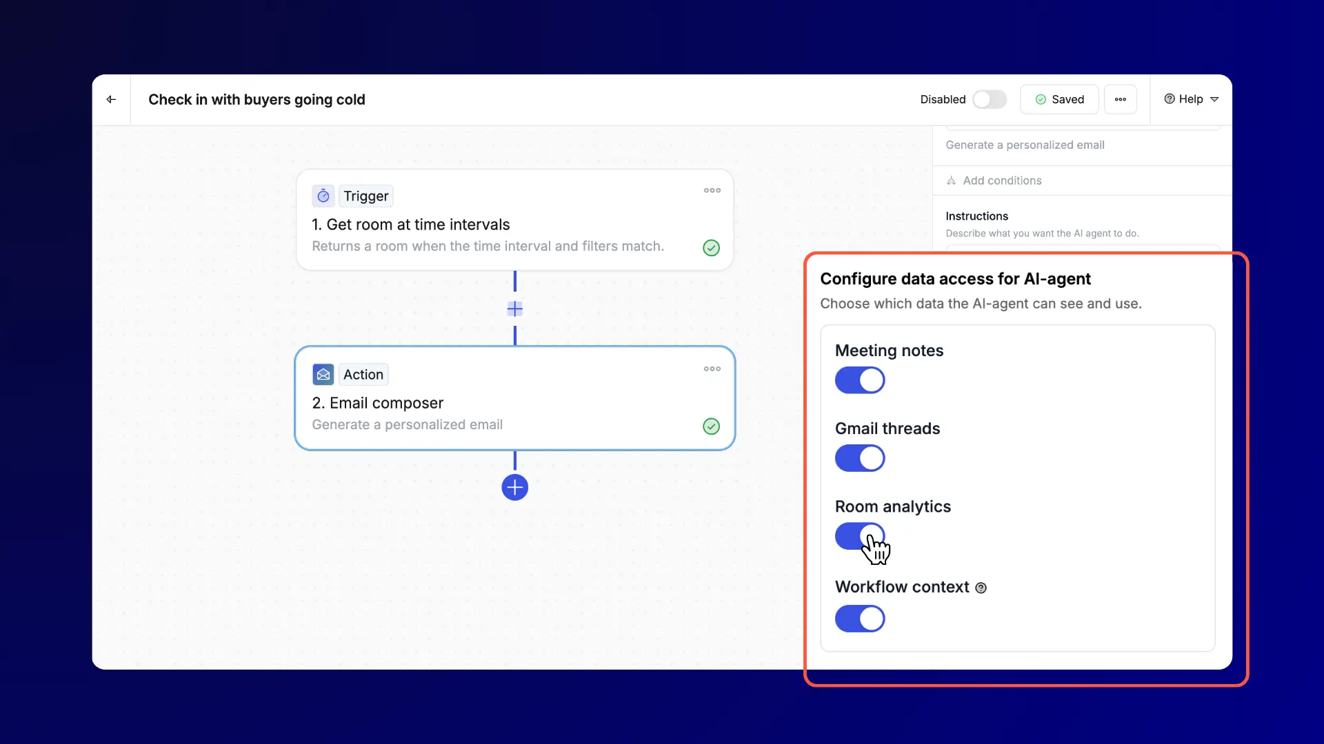Image resolution: width=1324 pixels, height=744 pixels.
Task: Click plus connector between Trigger and Action
Action: pyautogui.click(x=514, y=309)
